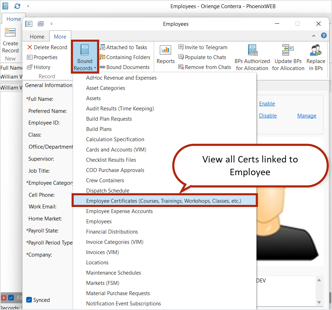Click the Bound Records book icon
The width and height of the screenshot is (332, 310).
84,50
